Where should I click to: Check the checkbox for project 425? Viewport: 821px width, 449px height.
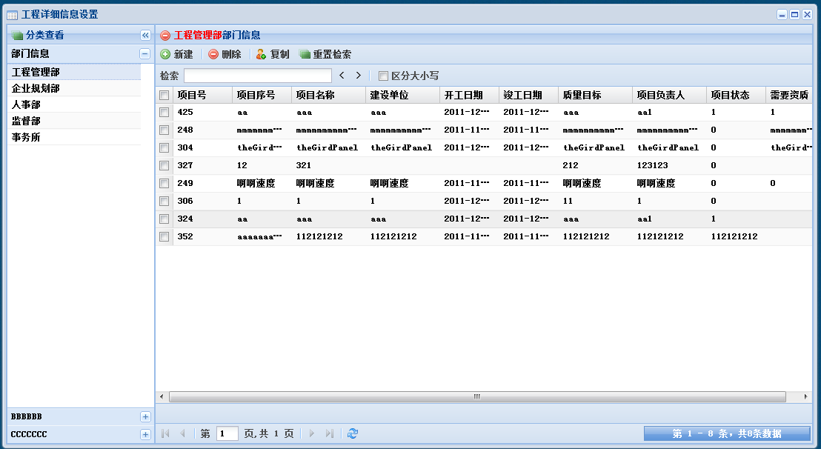(164, 112)
